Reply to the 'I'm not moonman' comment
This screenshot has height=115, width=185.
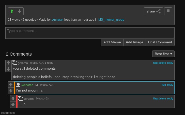click(170, 85)
